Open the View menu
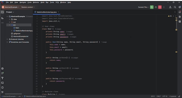 click(x=16, y=2)
